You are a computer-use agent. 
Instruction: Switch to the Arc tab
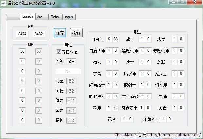coord(40,17)
